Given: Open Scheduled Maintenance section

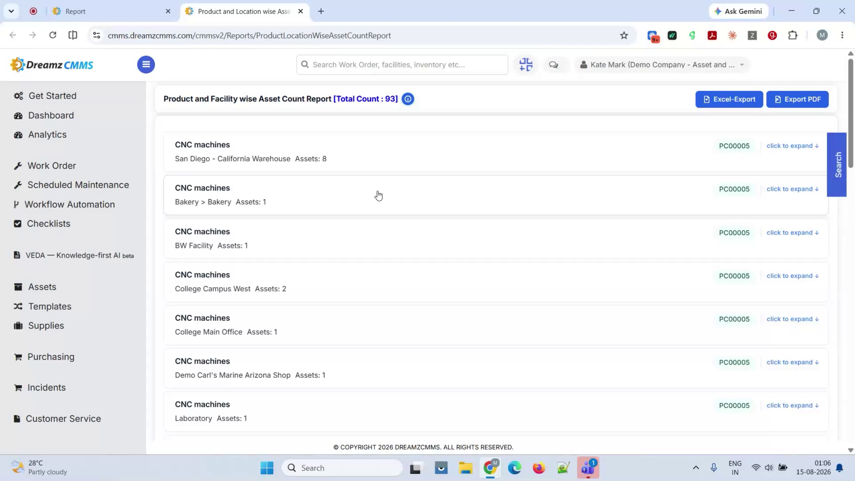Looking at the screenshot, I should [71, 185].
